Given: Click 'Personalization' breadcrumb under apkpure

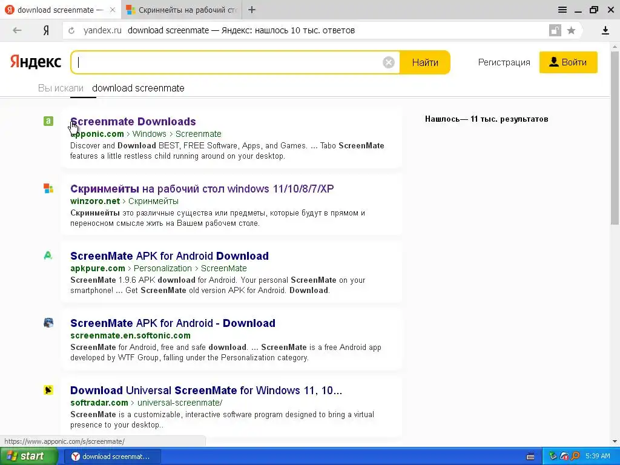Looking at the screenshot, I should point(162,268).
